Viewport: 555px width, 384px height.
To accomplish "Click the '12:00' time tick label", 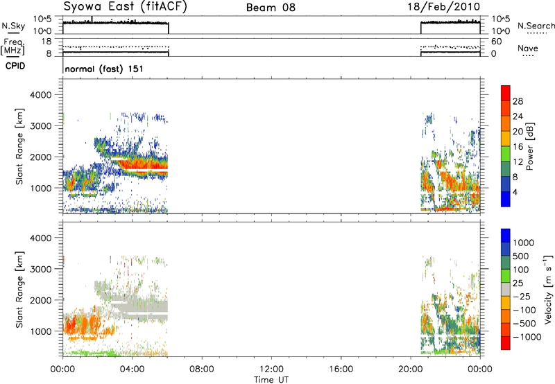I will coord(271,369).
